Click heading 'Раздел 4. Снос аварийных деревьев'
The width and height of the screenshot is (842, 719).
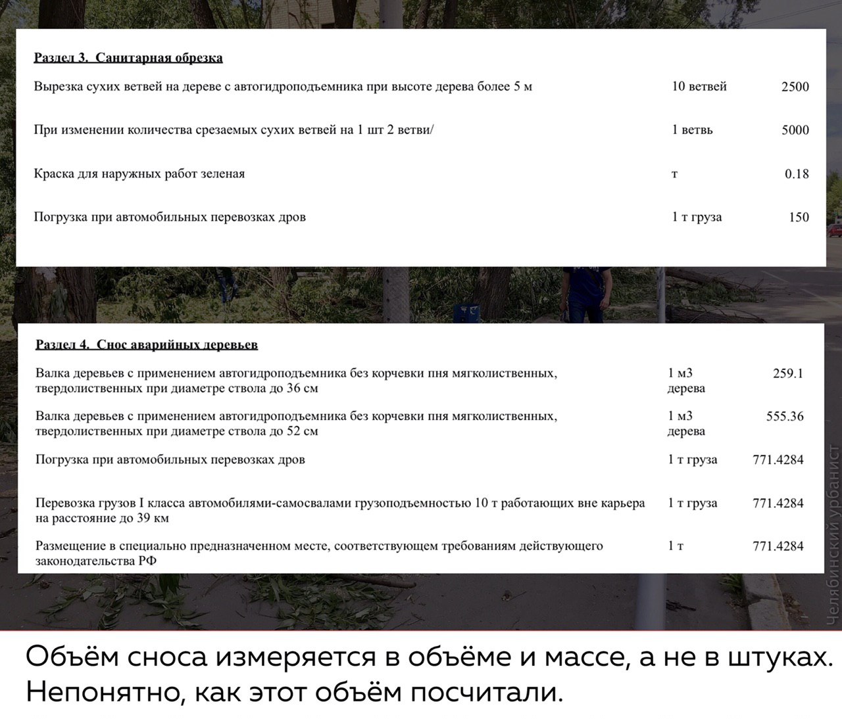tap(147, 344)
